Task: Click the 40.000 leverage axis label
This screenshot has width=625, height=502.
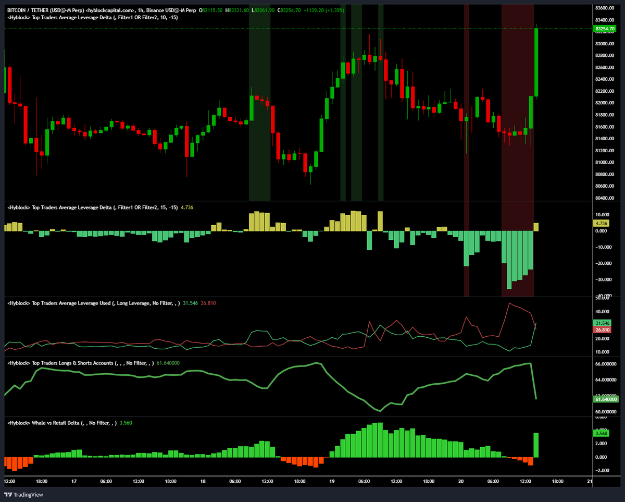Action: [x=603, y=312]
